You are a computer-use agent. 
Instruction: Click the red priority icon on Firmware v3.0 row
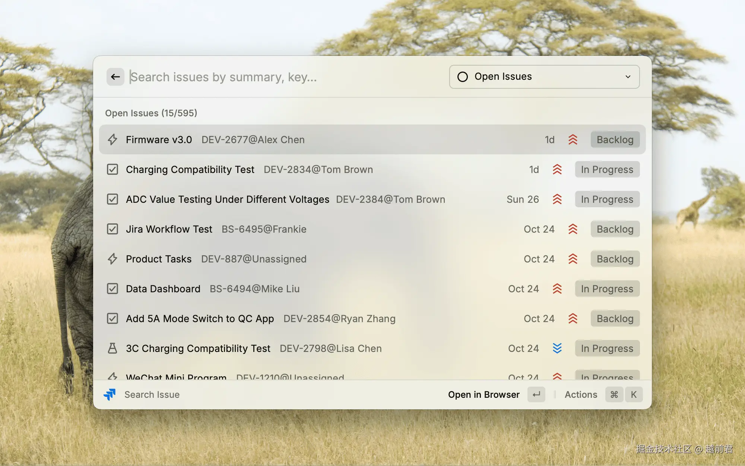pyautogui.click(x=573, y=140)
